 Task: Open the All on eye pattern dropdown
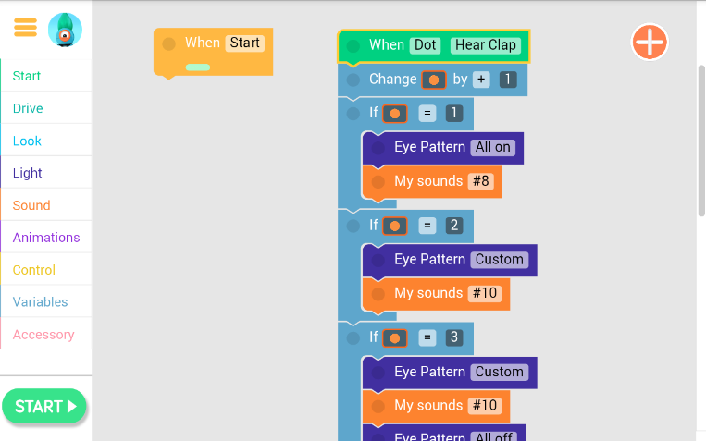493,147
